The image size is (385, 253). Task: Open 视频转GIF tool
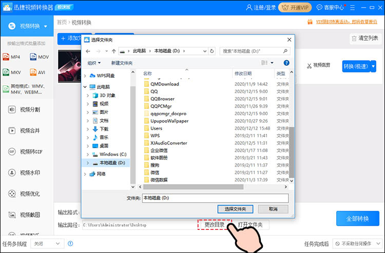25,152
